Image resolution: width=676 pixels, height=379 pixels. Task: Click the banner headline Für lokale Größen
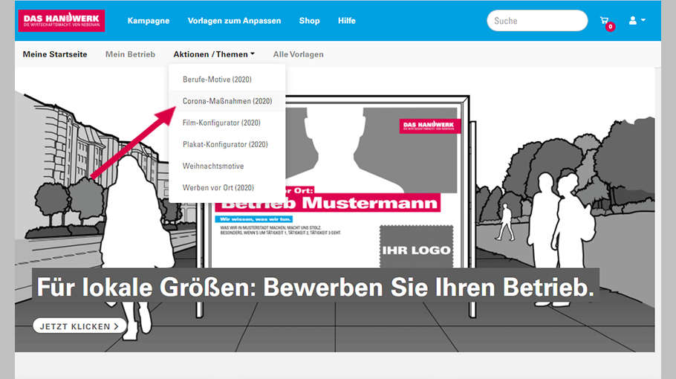click(316, 287)
